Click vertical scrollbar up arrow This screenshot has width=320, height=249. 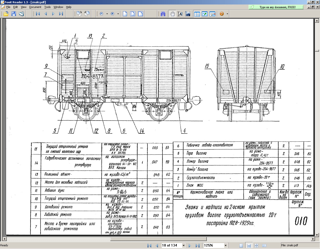coord(317,21)
